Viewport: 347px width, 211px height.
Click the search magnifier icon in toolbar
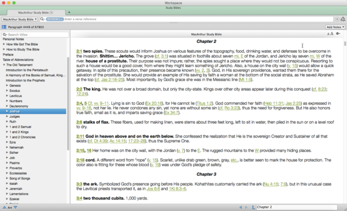click(x=42, y=19)
